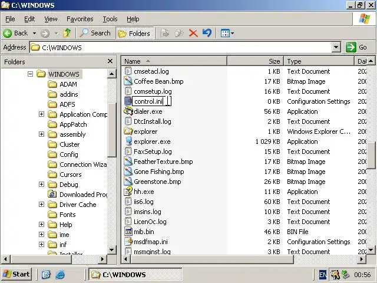Select the C:\WINDOWS taskbar button
The width and height of the screenshot is (377, 283).
(x=135, y=274)
